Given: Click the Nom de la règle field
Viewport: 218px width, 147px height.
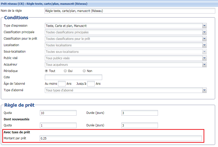Looking at the screenshot, I should [129, 11].
